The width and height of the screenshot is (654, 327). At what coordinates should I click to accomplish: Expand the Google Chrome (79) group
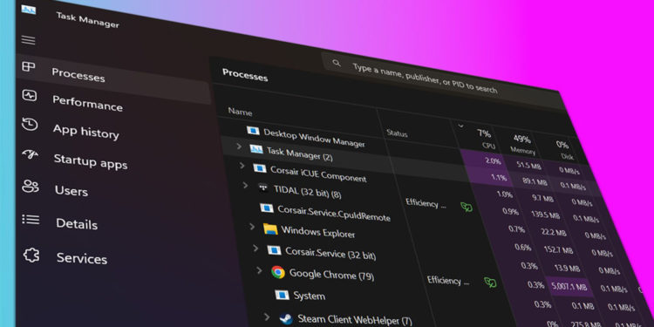click(260, 269)
